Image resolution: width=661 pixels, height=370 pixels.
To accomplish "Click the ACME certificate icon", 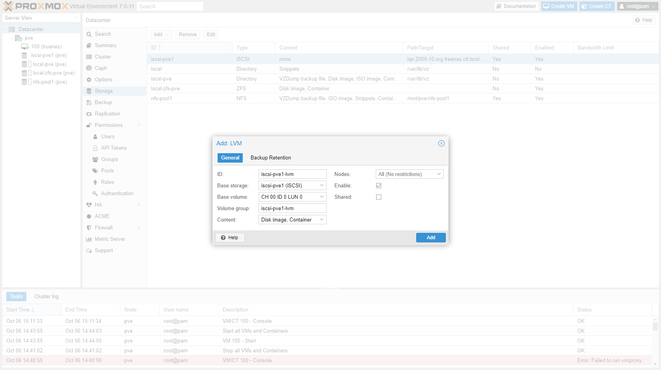I will [x=89, y=216].
